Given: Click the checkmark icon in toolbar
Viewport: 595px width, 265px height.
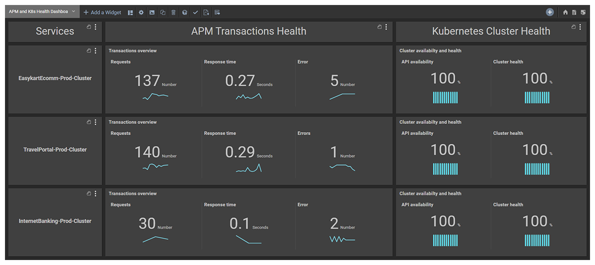Looking at the screenshot, I should click(x=195, y=12).
